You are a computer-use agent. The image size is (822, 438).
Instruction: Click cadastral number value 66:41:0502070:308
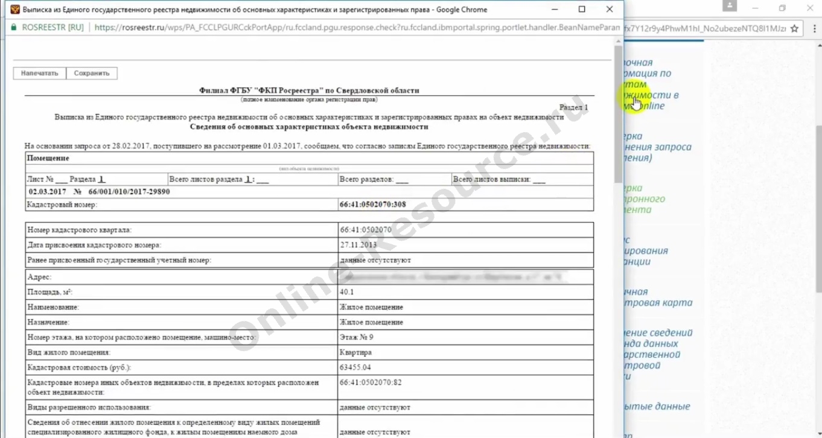coord(372,205)
